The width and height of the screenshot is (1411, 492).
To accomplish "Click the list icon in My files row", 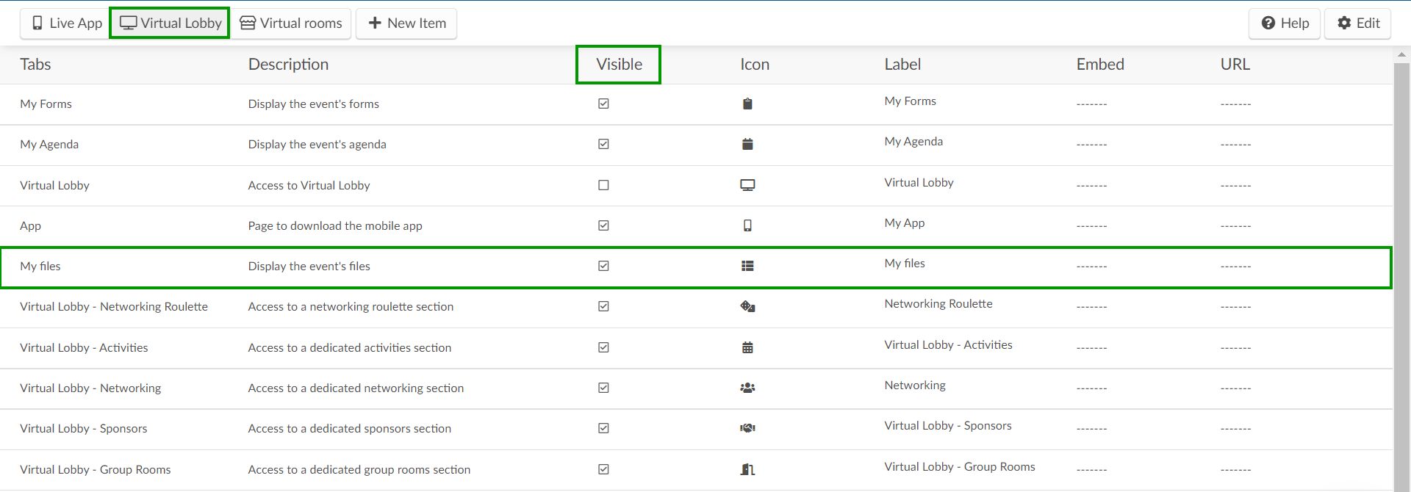I will pyautogui.click(x=747, y=266).
